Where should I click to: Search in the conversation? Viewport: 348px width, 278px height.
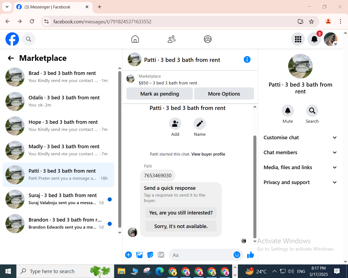(312, 111)
